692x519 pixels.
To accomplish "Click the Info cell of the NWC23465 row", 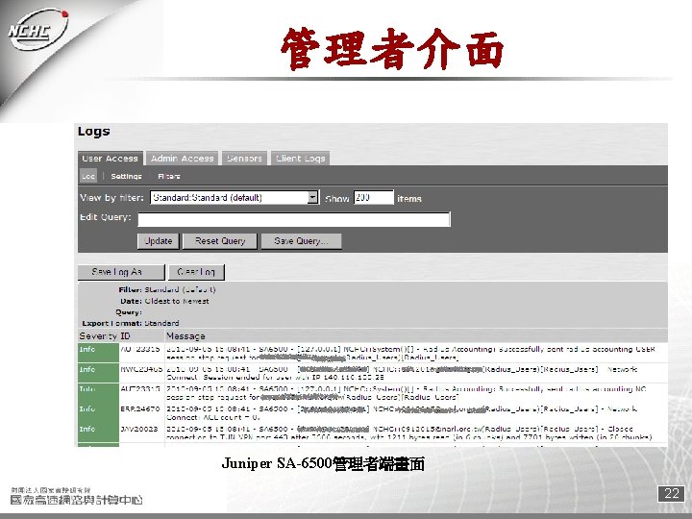I will click(98, 373).
